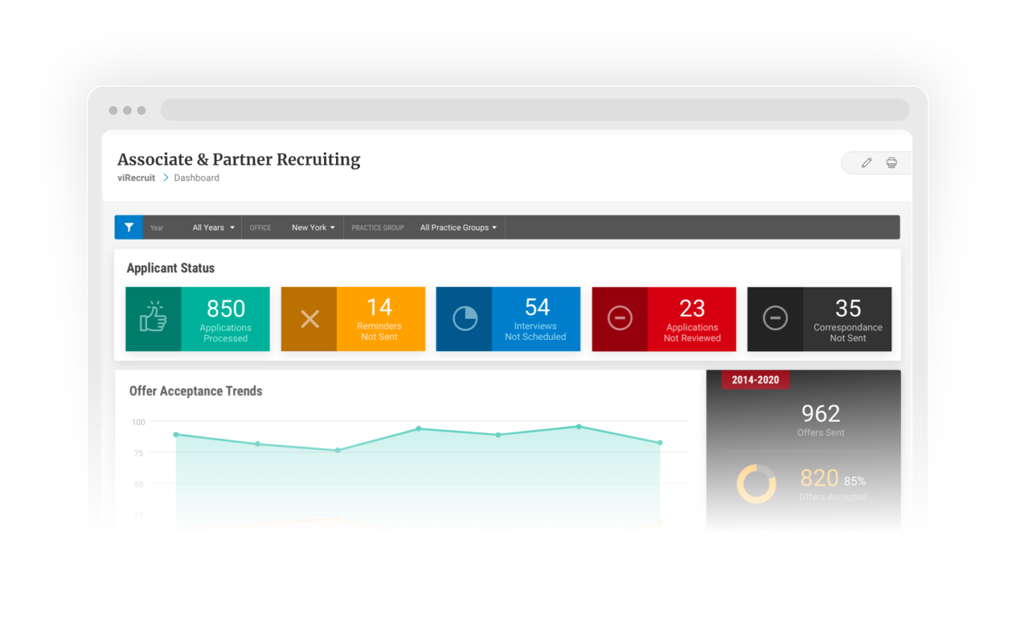1016x626 pixels.
Task: Click the 820 offers accepted value
Action: pyautogui.click(x=820, y=478)
